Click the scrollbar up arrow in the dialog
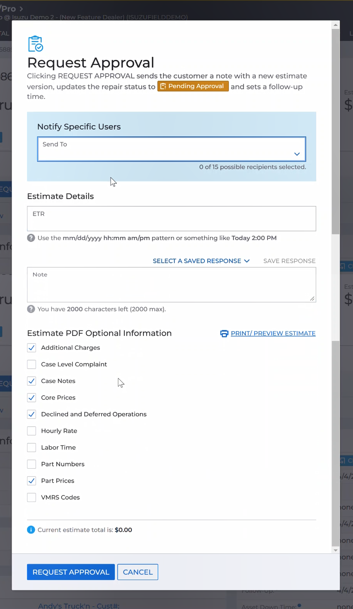353x609 pixels. point(336,25)
